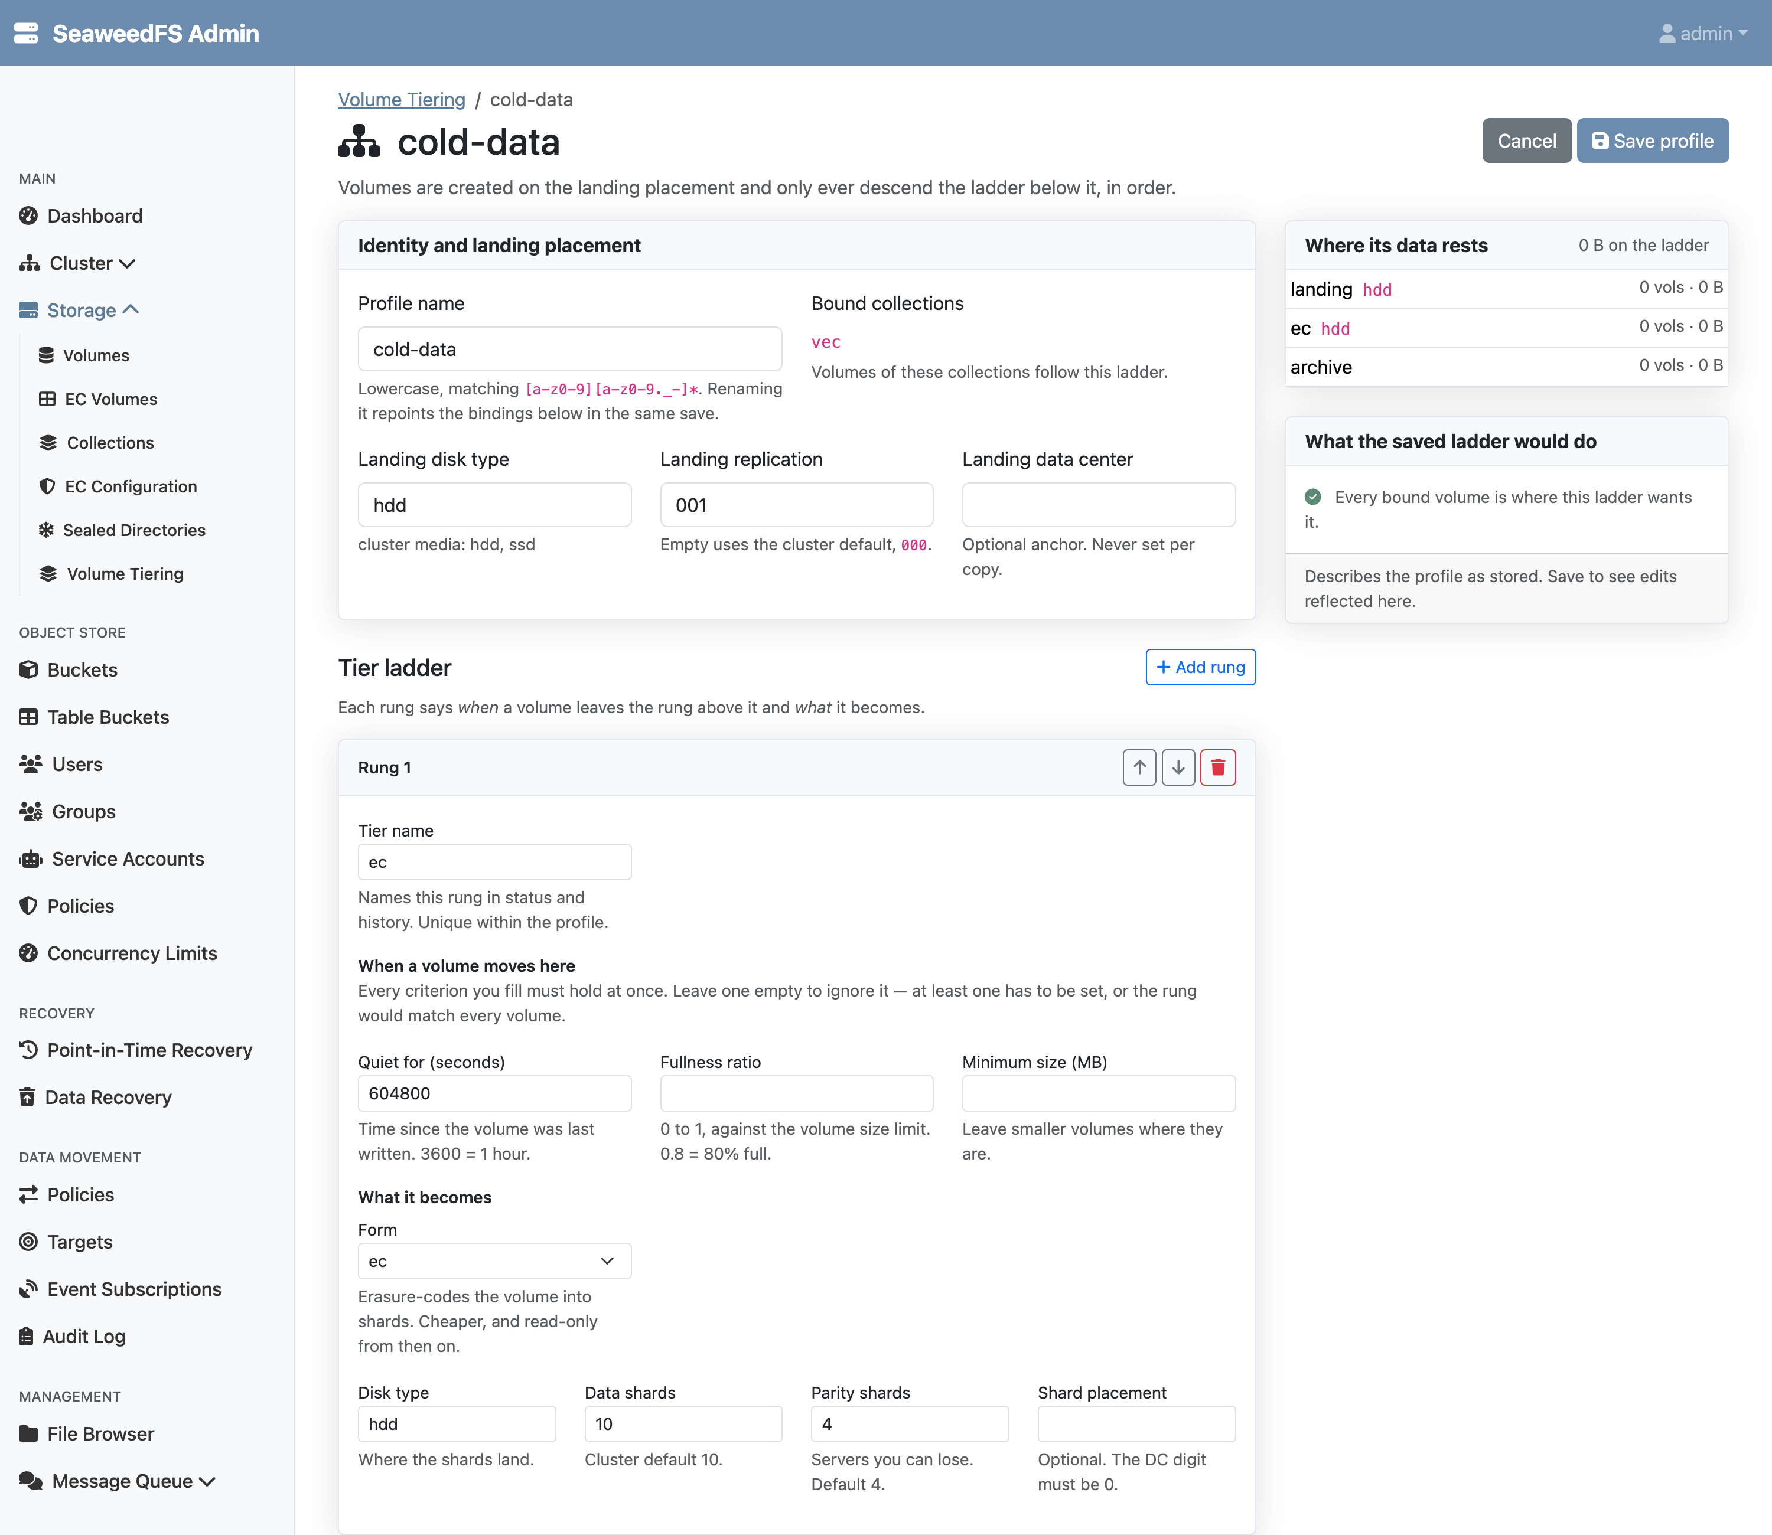Screen dimensions: 1772x1535
Task: Click the Point-in-Time Recovery history icon
Action: pos(28,1050)
